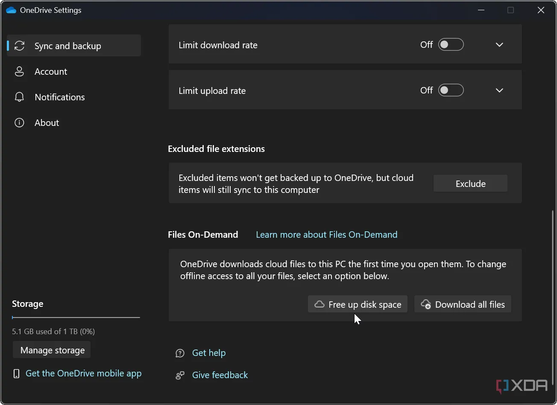Screen dimensions: 557x405
Task: Expand the Limit download rate chevron
Action: point(499,44)
